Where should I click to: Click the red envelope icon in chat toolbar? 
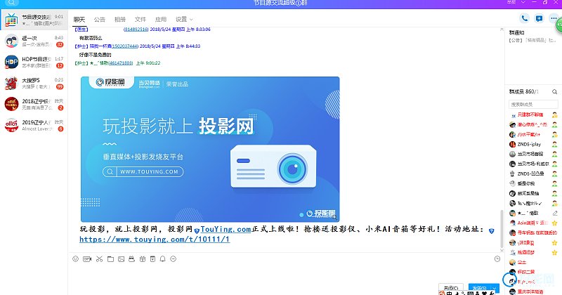coord(131,258)
